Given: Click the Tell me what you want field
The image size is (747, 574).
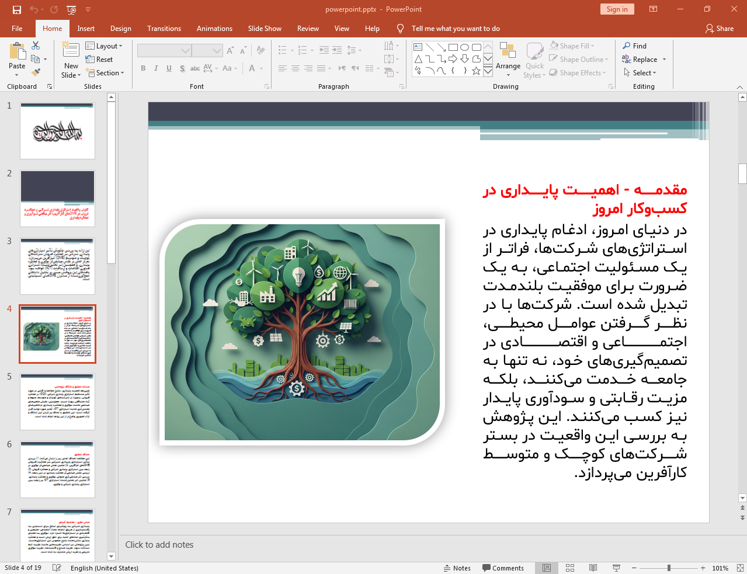Looking at the screenshot, I should pos(456,29).
